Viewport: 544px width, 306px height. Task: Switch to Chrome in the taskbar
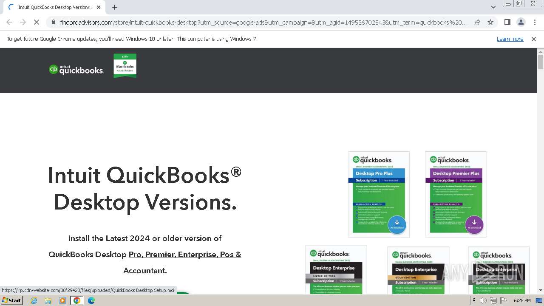[77, 300]
